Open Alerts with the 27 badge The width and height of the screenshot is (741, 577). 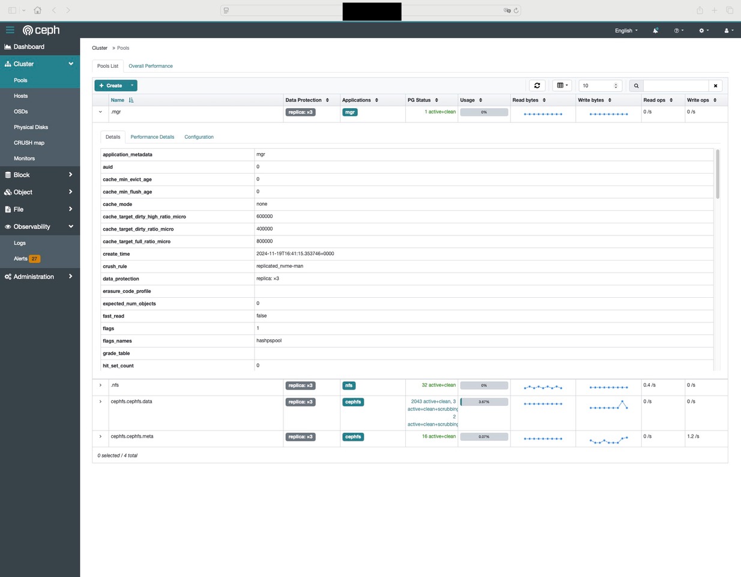pos(40,259)
